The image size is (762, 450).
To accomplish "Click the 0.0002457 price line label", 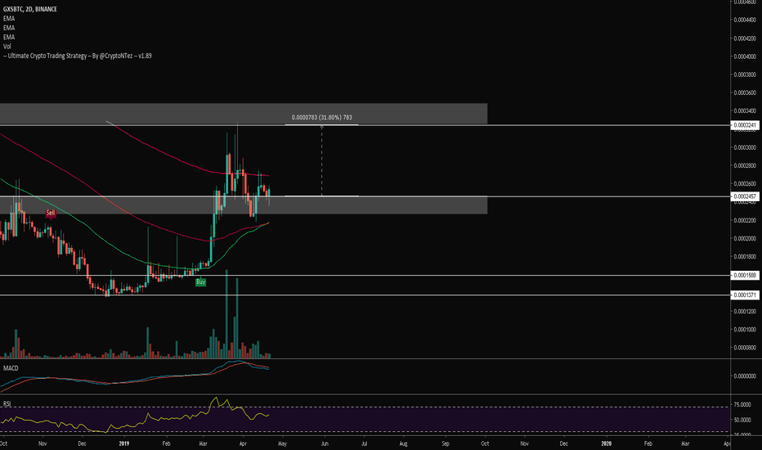I will point(745,196).
